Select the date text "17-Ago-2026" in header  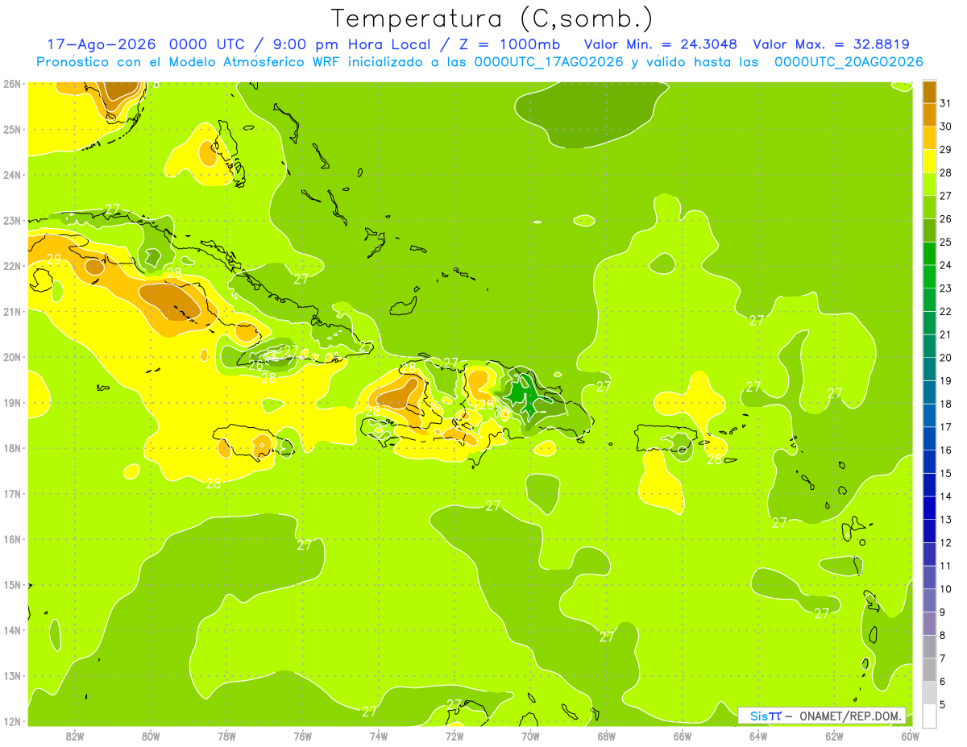click(x=101, y=44)
